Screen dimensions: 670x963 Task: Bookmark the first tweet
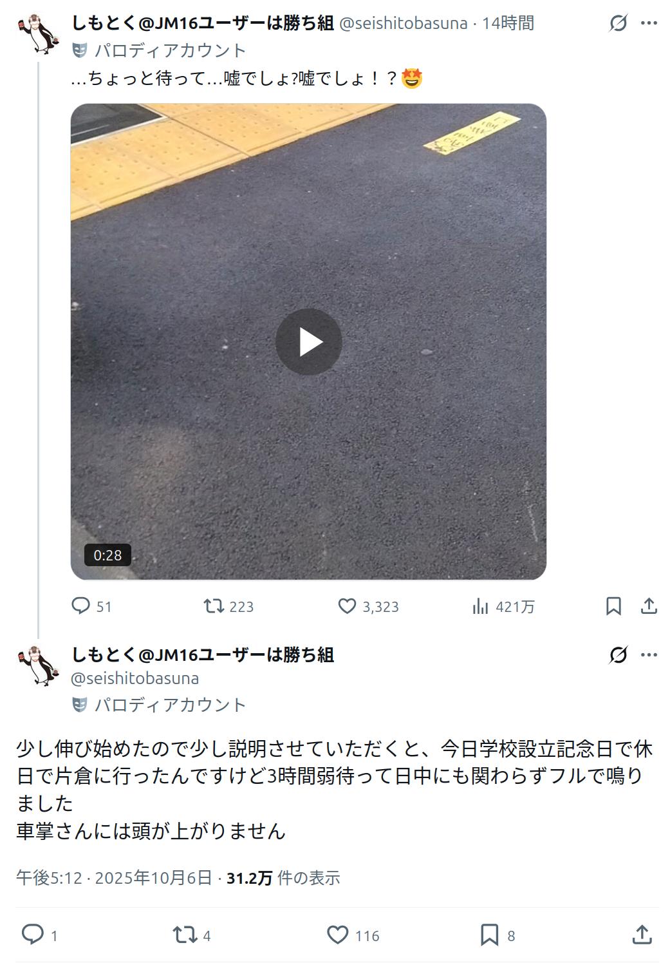click(613, 606)
